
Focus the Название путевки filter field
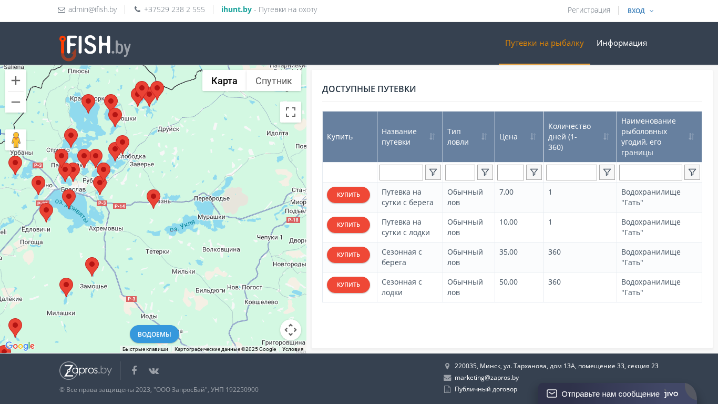(401, 172)
